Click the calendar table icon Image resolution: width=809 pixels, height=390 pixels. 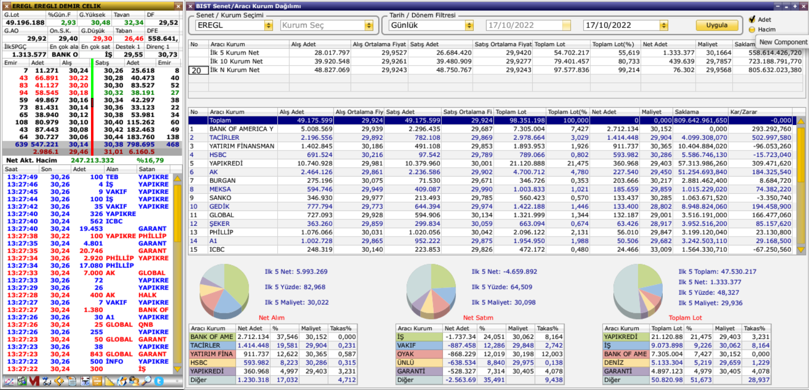pyautogui.click(x=85, y=381)
